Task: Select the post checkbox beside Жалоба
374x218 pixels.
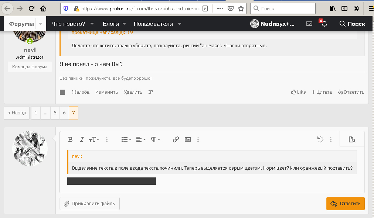Action: pyautogui.click(x=62, y=92)
